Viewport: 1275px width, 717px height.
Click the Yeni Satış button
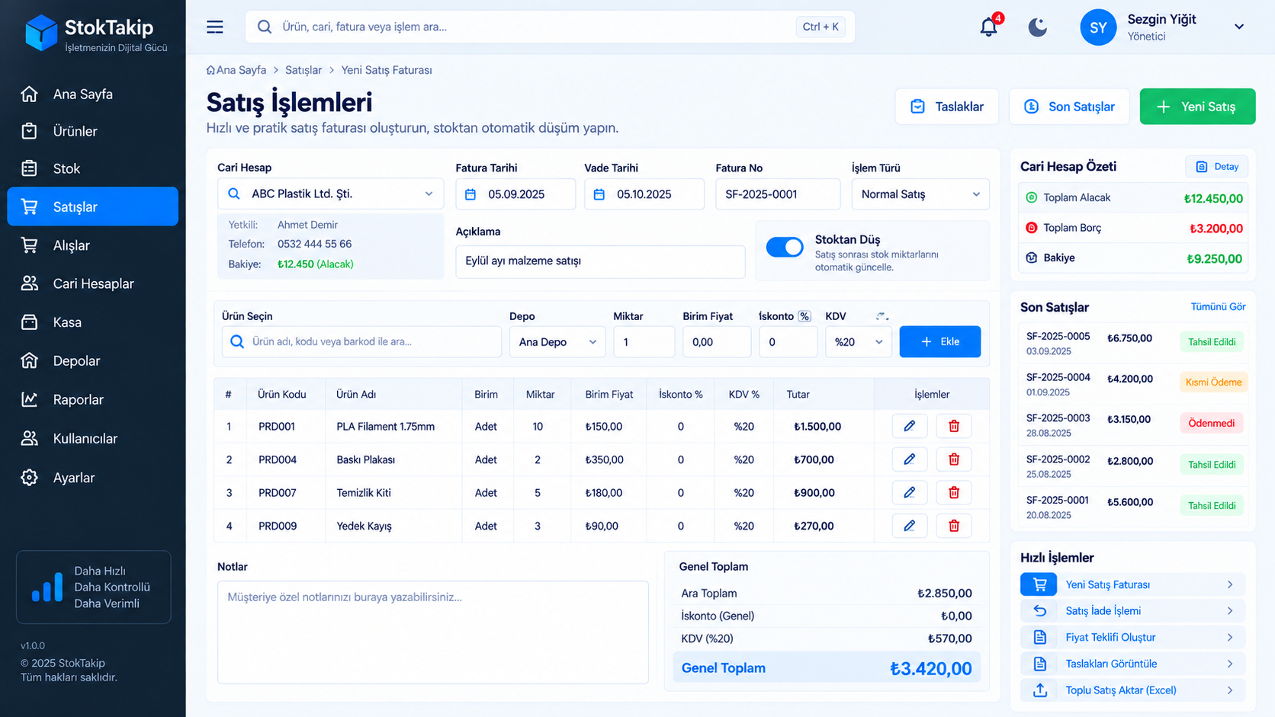pos(1197,107)
